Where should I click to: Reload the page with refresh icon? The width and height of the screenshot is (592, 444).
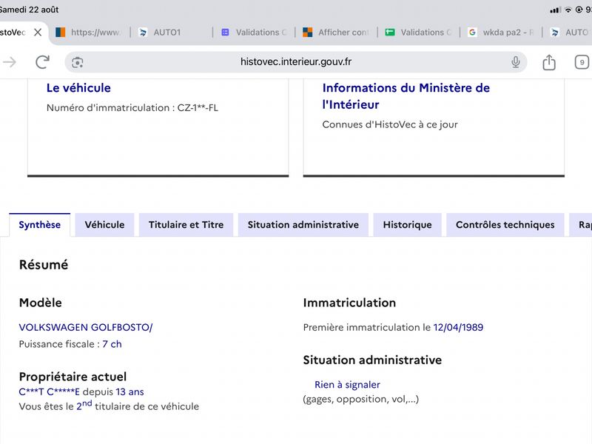point(42,62)
